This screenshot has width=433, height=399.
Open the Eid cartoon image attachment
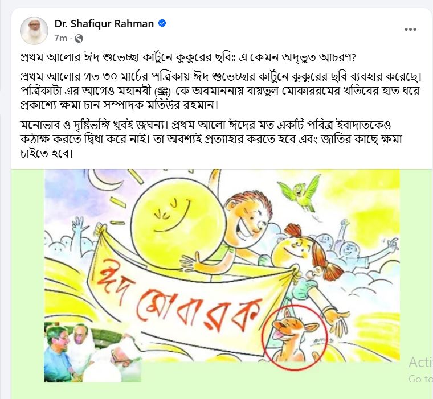pyautogui.click(x=222, y=265)
